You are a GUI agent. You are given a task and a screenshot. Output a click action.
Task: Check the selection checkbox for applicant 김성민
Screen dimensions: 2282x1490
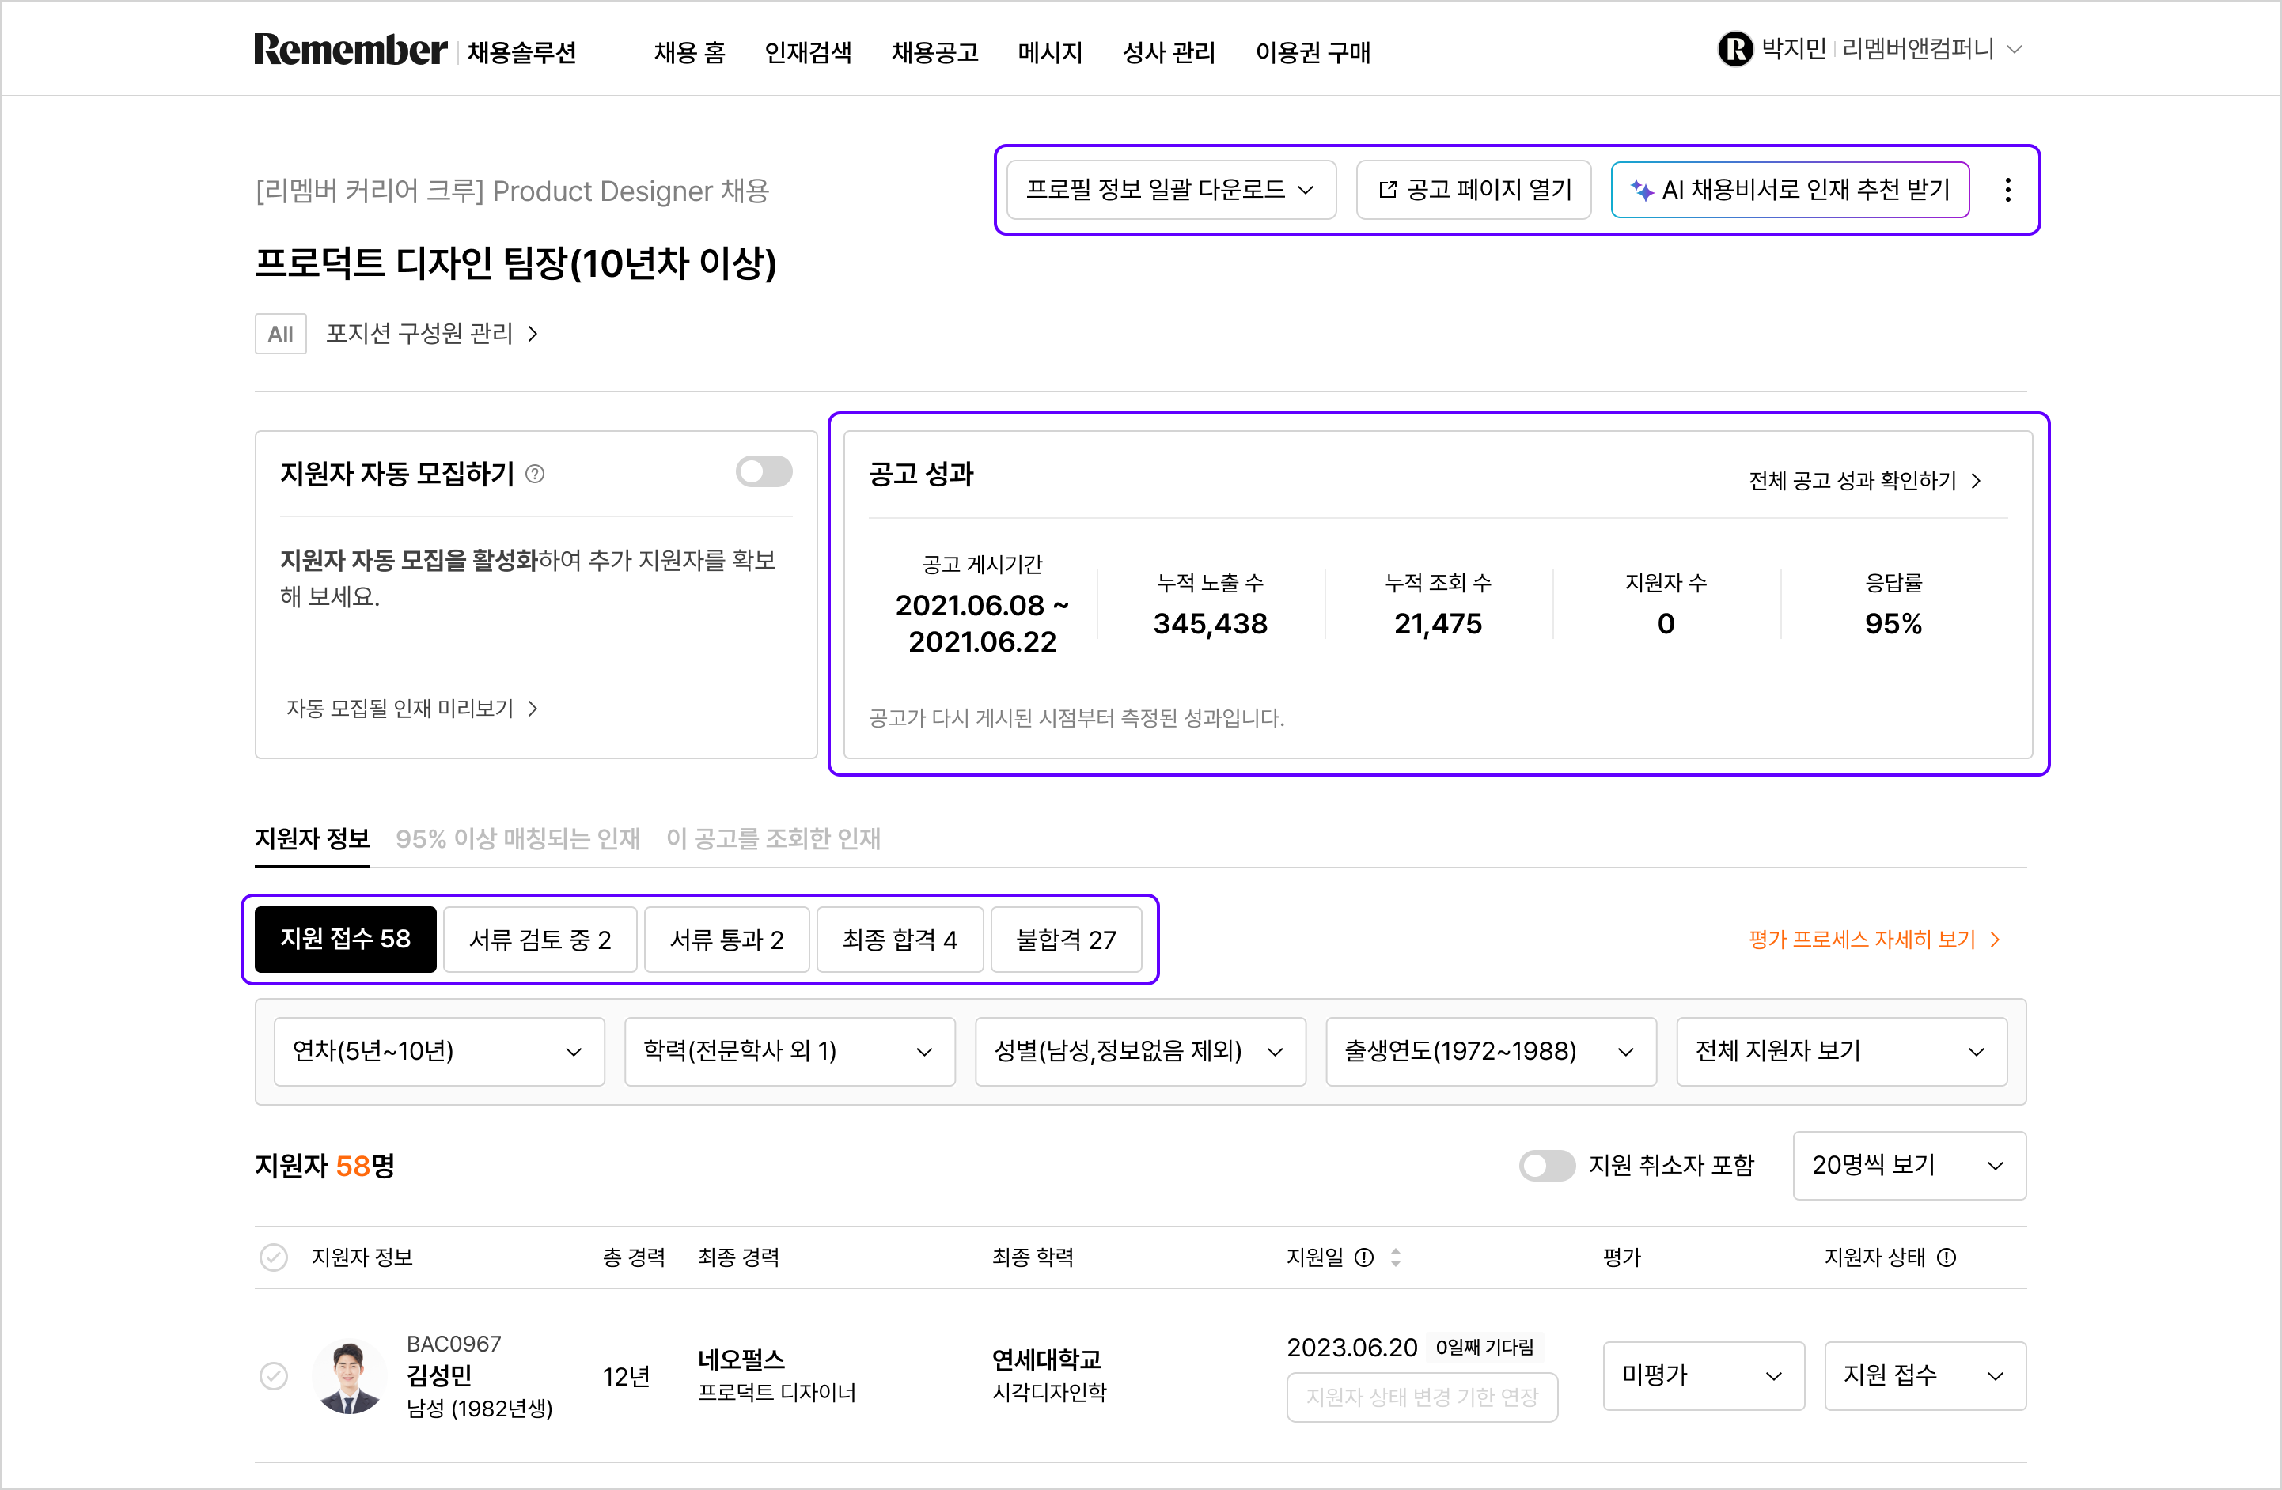tap(275, 1377)
